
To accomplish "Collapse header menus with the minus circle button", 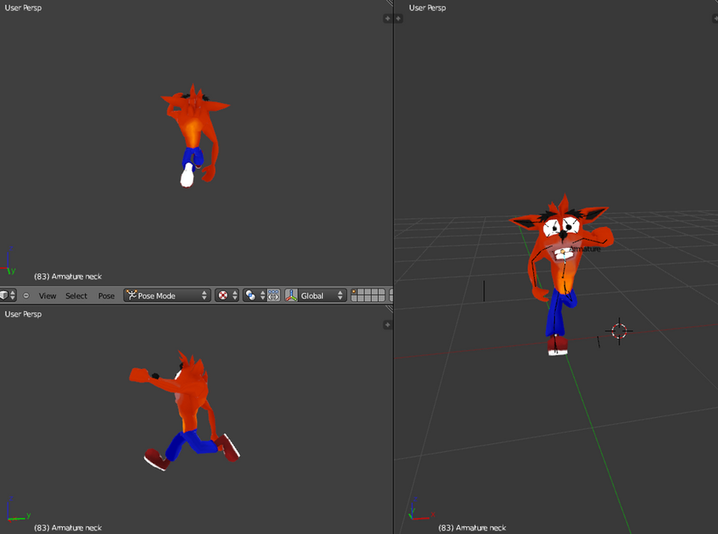I will point(26,296).
